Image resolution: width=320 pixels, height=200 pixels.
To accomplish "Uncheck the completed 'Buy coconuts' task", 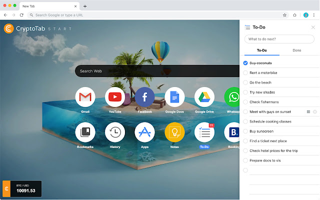I will [245, 63].
